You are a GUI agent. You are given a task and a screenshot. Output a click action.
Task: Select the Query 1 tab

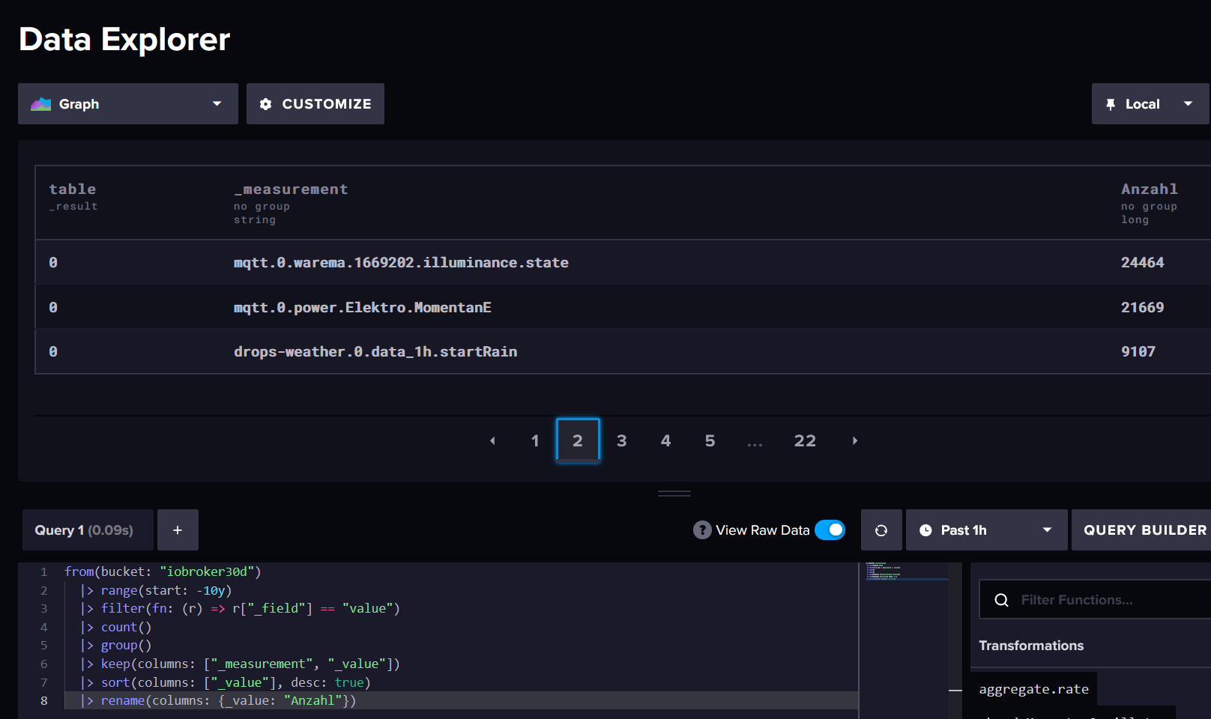tap(88, 530)
